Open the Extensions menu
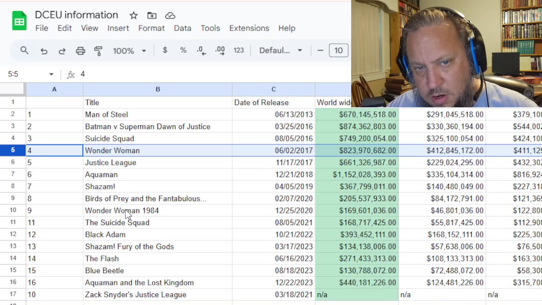 pyautogui.click(x=249, y=28)
